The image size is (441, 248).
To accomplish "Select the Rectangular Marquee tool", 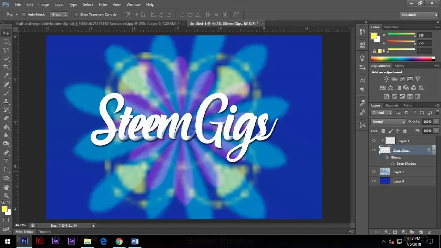I will [x=6, y=42].
